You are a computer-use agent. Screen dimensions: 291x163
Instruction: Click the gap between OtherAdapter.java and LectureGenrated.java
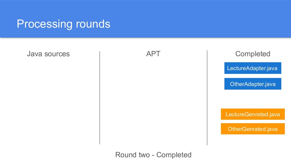[x=253, y=99]
